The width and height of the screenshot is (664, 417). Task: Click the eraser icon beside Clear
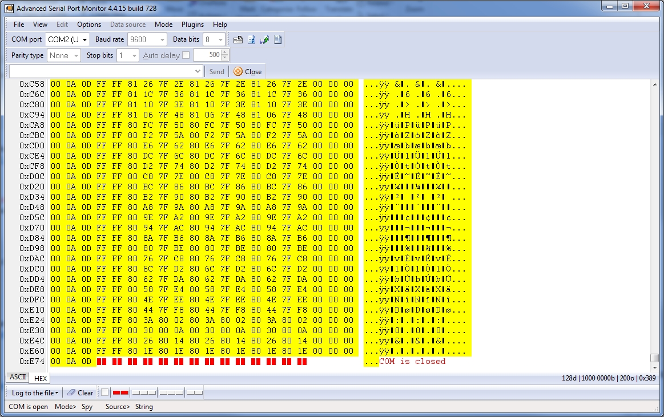point(71,392)
